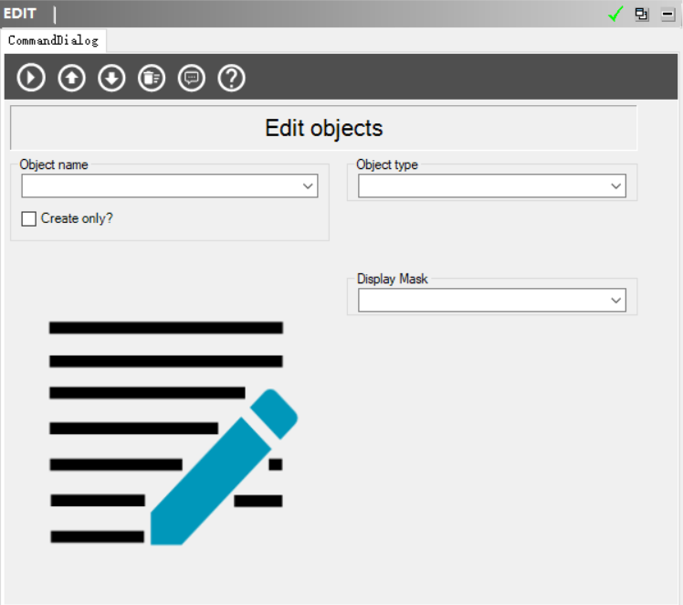This screenshot has width=683, height=605.
Task: Switch to the CommandDialog tab
Action: [x=53, y=41]
